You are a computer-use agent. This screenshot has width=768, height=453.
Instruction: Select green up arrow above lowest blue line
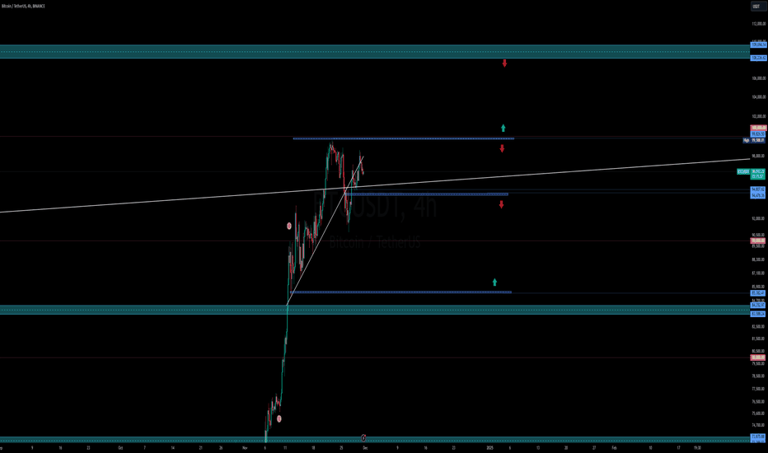(494, 282)
